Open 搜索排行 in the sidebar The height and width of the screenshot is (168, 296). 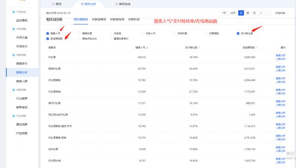coord(22,64)
